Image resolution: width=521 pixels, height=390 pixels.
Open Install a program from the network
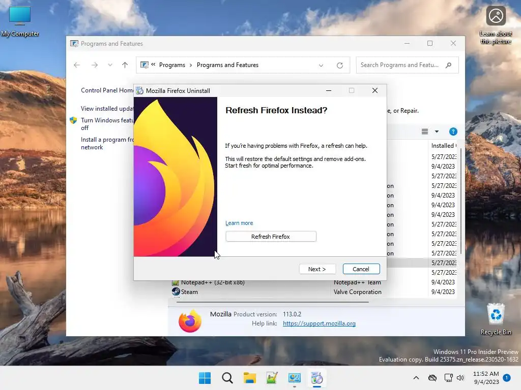[x=107, y=143]
